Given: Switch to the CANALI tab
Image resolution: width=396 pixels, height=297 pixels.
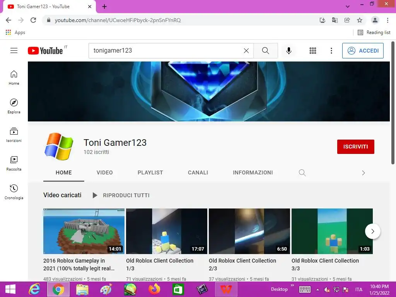Looking at the screenshot, I should pos(198,173).
